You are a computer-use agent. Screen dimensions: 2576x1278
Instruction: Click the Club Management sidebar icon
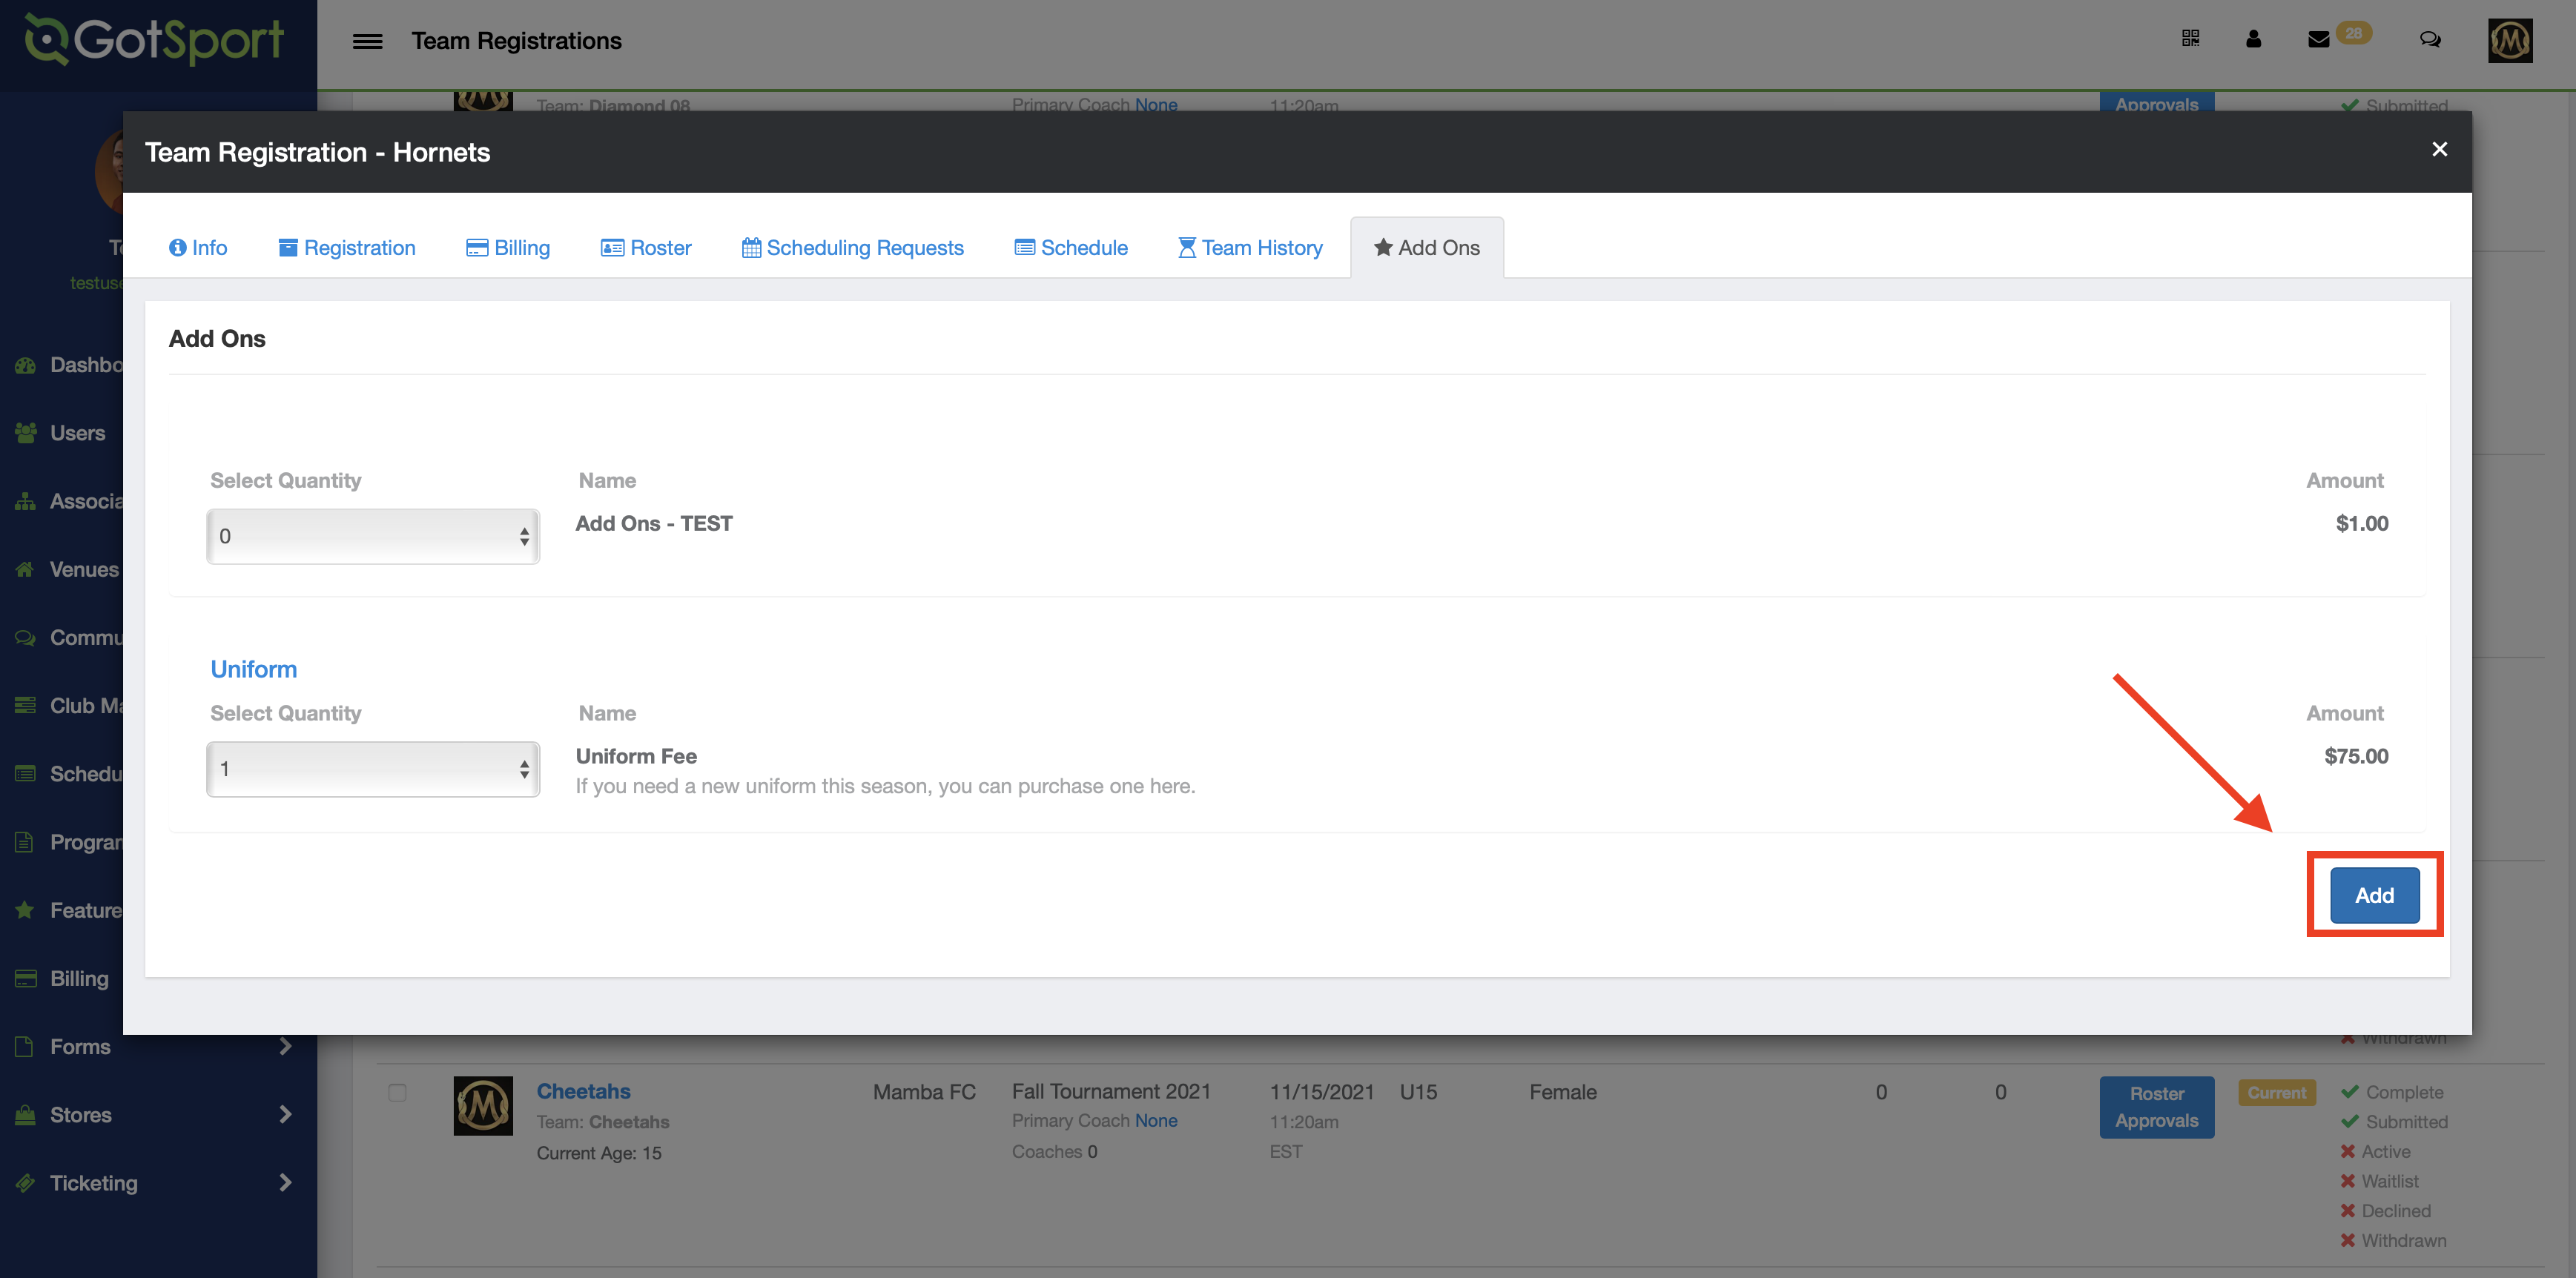click(25, 705)
